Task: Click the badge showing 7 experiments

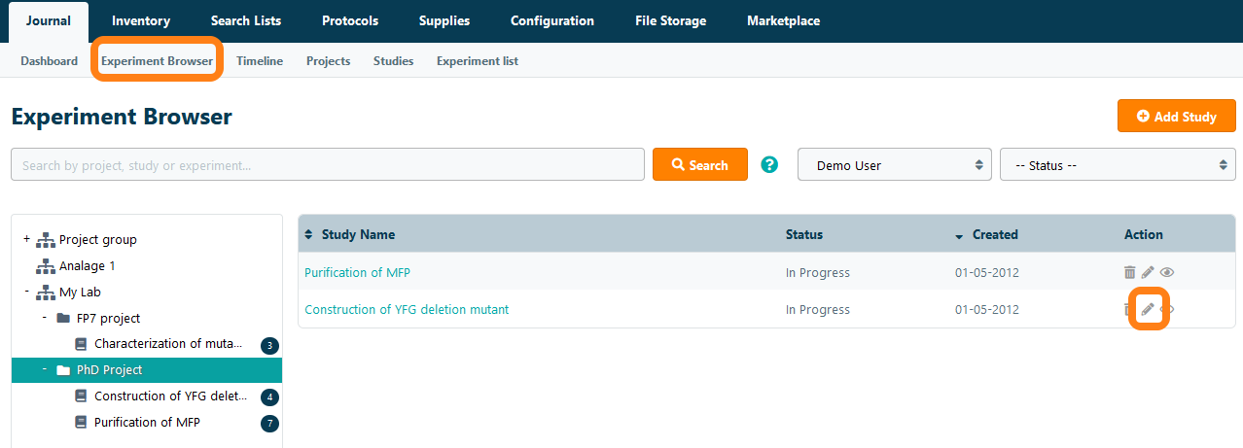Action: tap(269, 423)
